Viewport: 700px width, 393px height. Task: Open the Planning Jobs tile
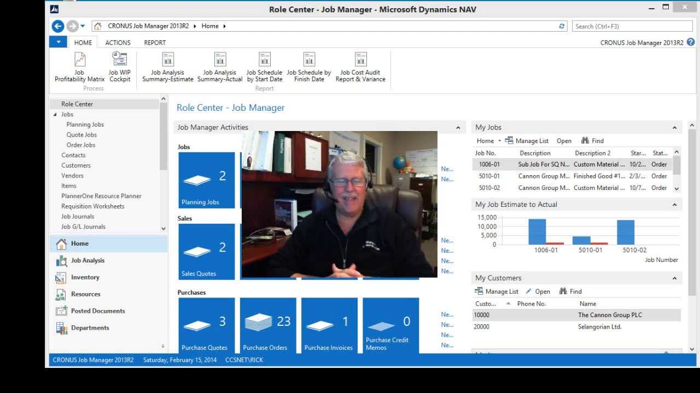[206, 180]
